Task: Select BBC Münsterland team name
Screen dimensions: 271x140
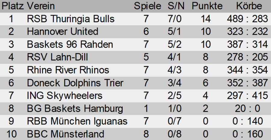Action: point(66,134)
